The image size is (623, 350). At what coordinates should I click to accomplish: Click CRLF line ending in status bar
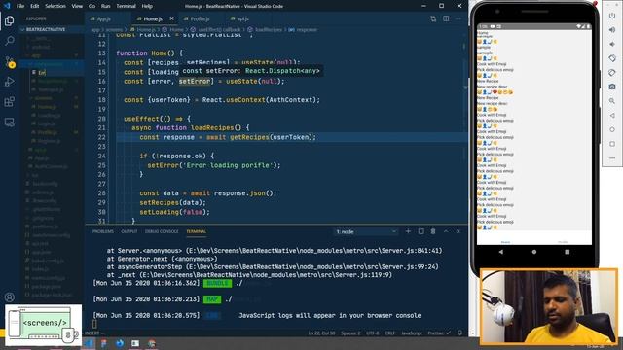point(389,332)
